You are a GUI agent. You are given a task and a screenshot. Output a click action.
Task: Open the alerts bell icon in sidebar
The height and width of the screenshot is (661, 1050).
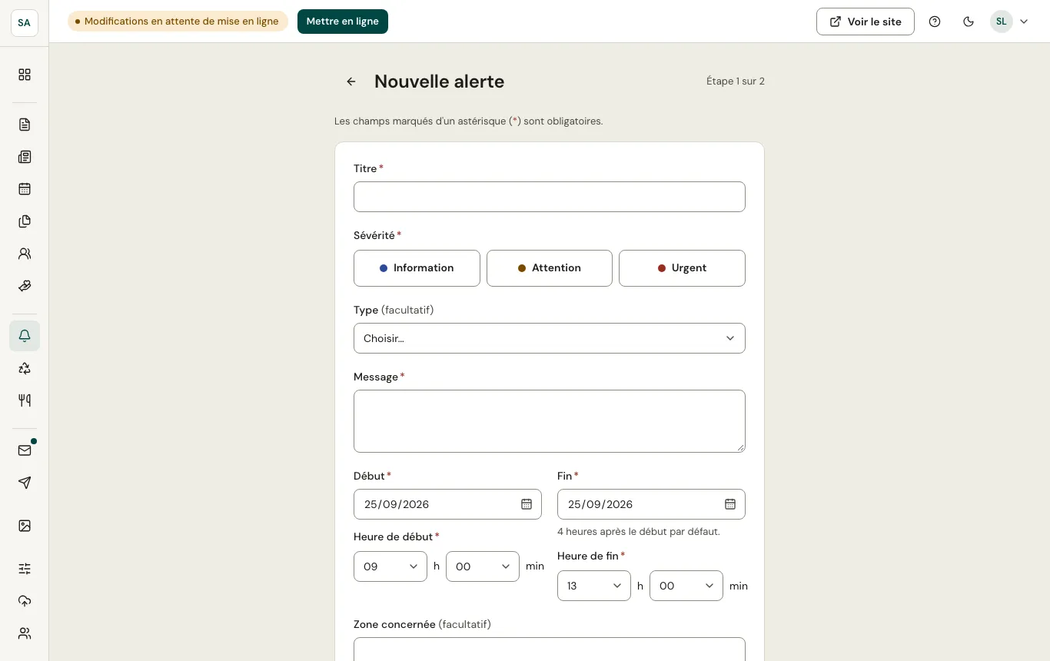(25, 336)
